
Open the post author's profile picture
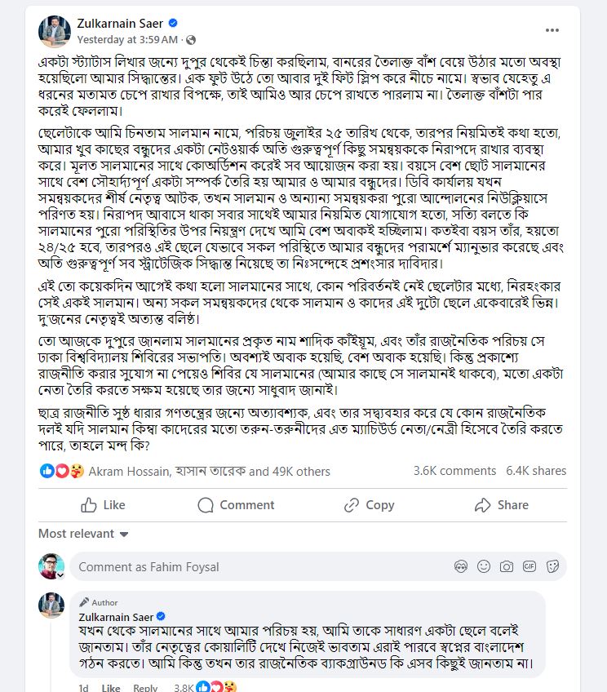[x=55, y=31]
